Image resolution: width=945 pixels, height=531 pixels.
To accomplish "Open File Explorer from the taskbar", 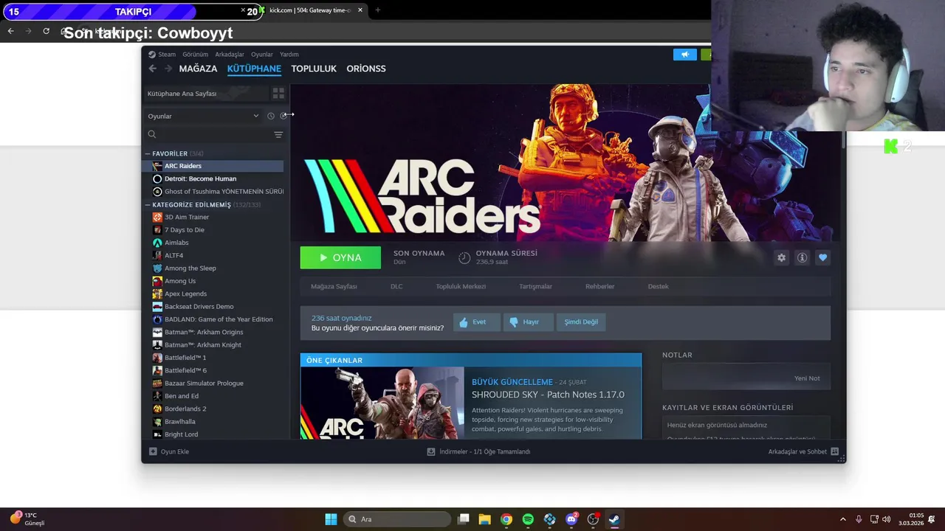I will click(485, 519).
